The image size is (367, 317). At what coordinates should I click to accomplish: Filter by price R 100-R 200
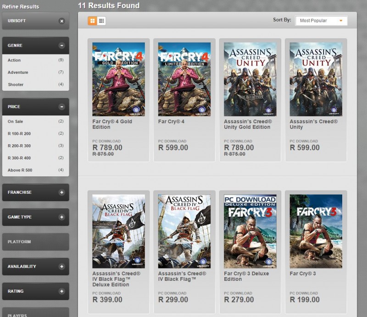[x=36, y=133]
